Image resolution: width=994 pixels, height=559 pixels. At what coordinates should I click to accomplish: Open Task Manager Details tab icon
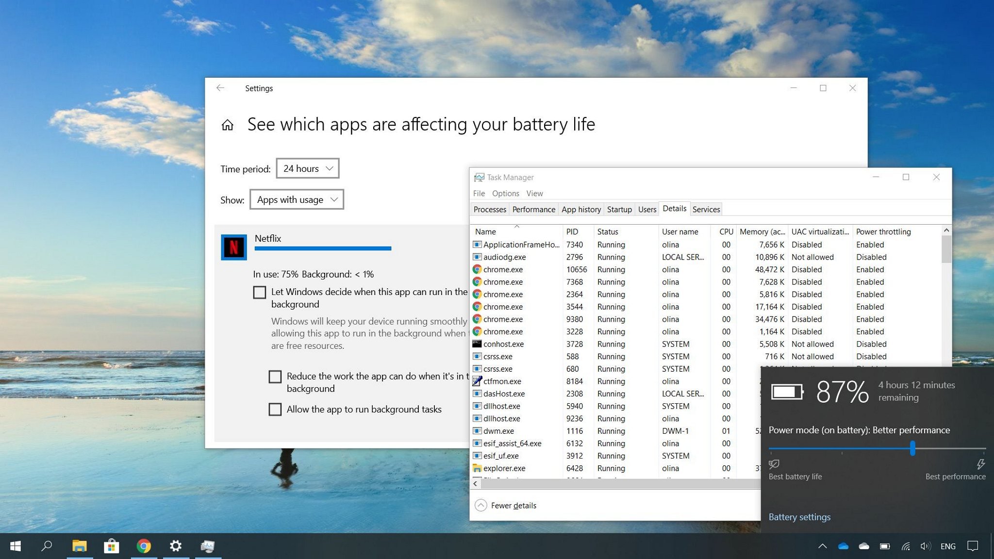[x=673, y=209]
